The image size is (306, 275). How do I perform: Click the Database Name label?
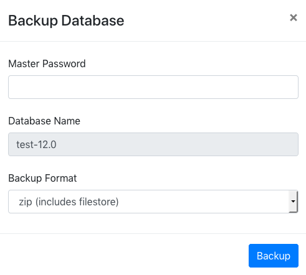coord(44,121)
